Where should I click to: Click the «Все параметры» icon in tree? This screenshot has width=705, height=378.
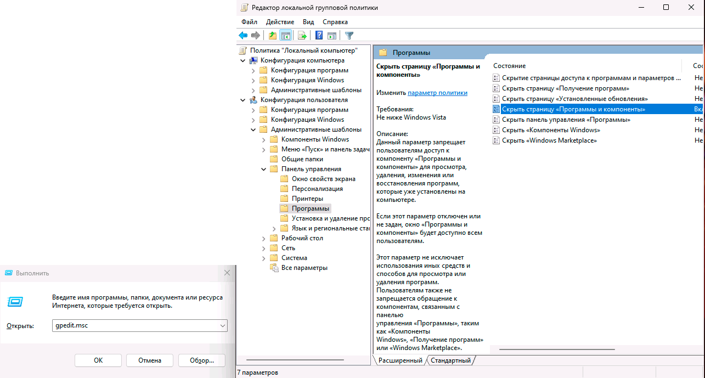(x=274, y=268)
